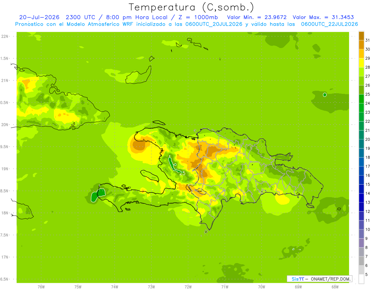Click legend value "24"
The height and width of the screenshot is (291, 376).
click(368, 103)
